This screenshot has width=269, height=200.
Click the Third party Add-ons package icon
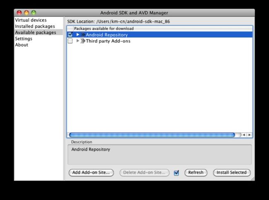point(83,41)
